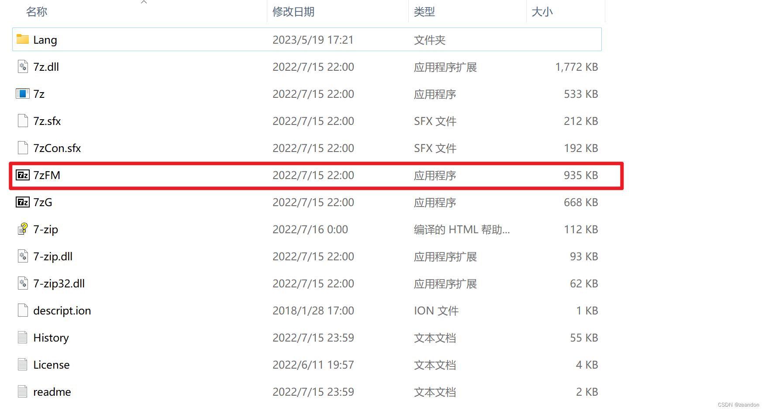The image size is (766, 411).
Task: Select the 7-zip.dll file name
Action: point(53,257)
